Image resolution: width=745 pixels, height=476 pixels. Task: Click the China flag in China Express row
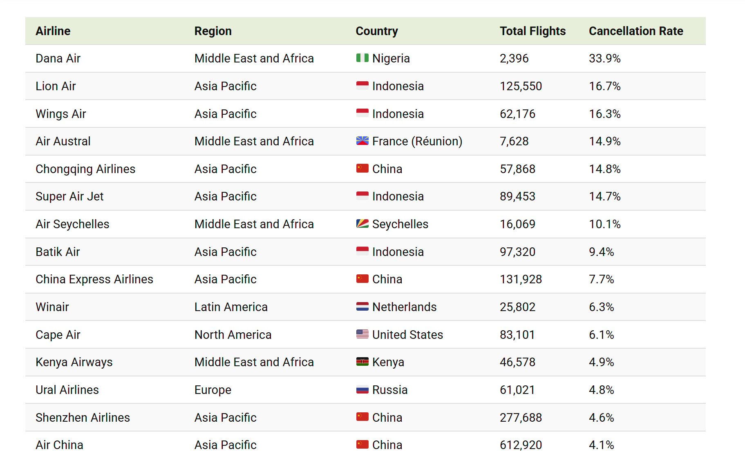(x=362, y=279)
